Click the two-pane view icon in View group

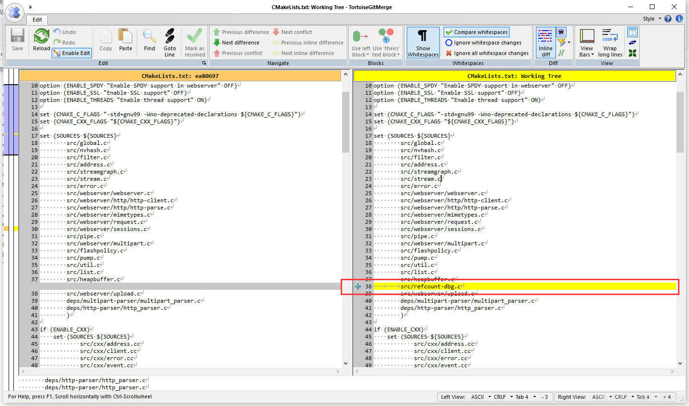pyautogui.click(x=633, y=32)
